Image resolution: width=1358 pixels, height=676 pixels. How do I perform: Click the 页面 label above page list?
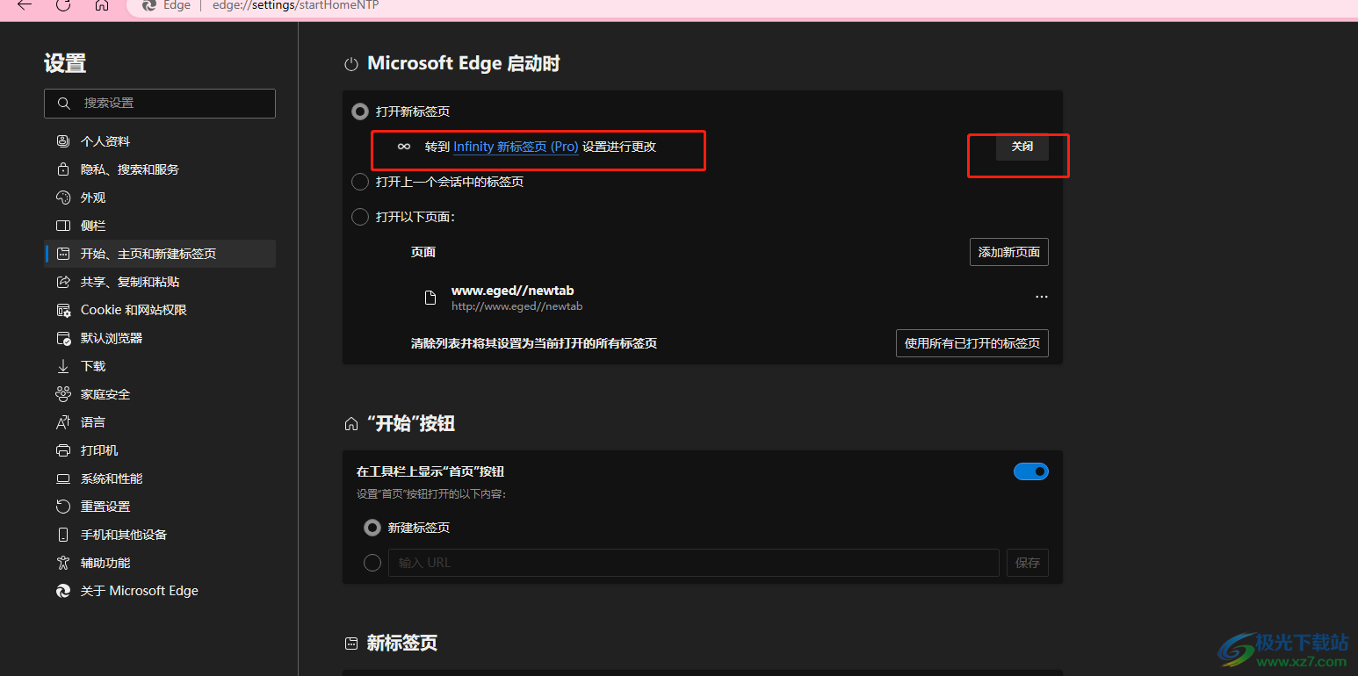pyautogui.click(x=423, y=252)
